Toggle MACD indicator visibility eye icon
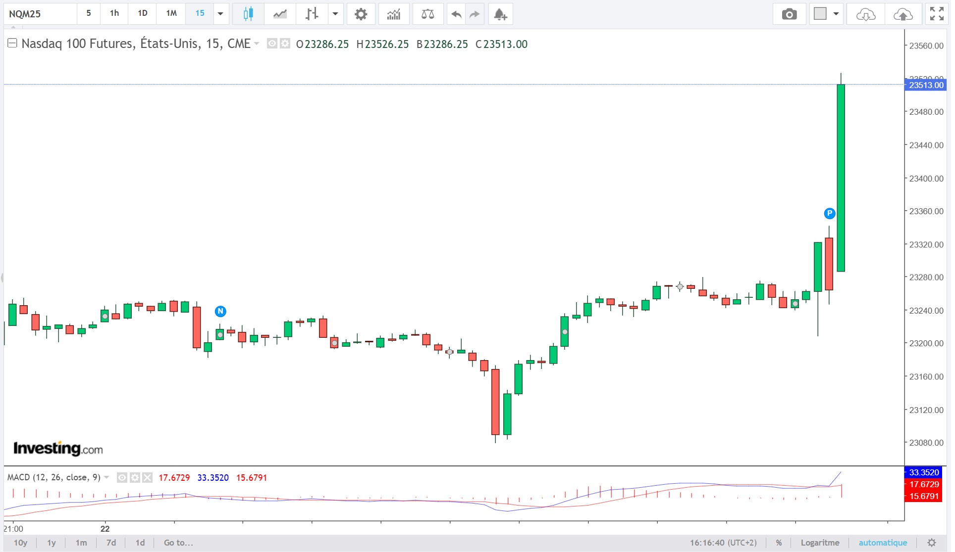 (x=122, y=477)
